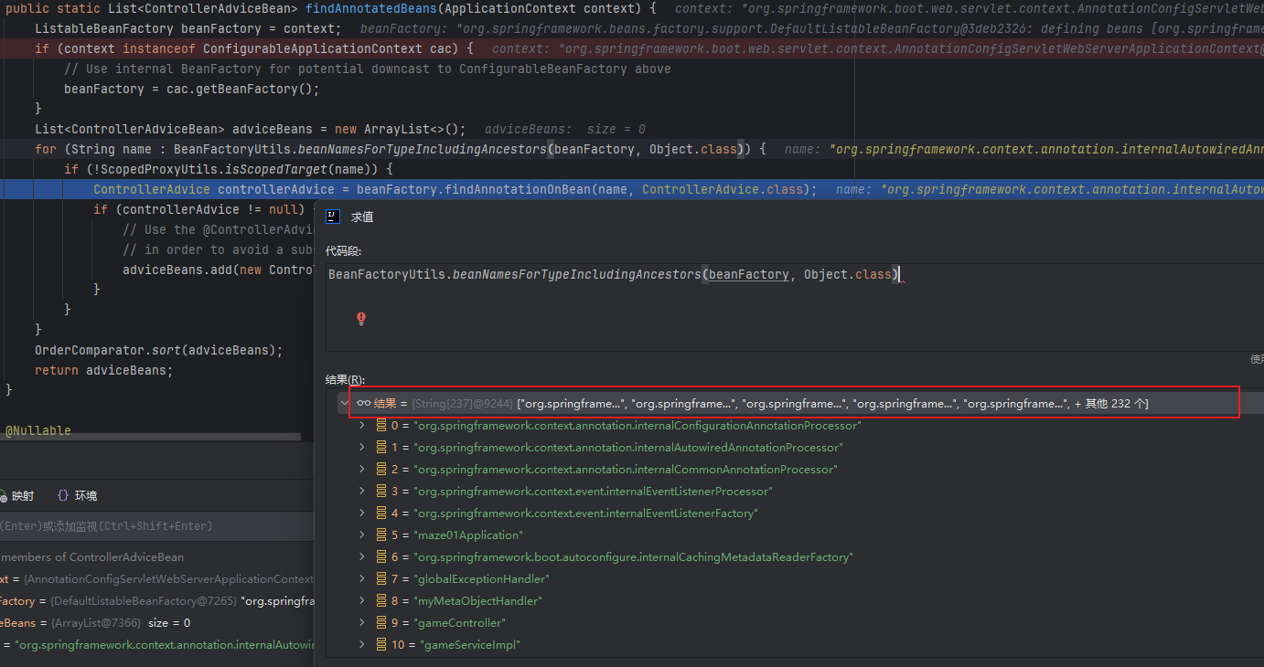Click the findAnnotatedBeans method name in code
1264x667 pixels.
pyautogui.click(x=370, y=8)
